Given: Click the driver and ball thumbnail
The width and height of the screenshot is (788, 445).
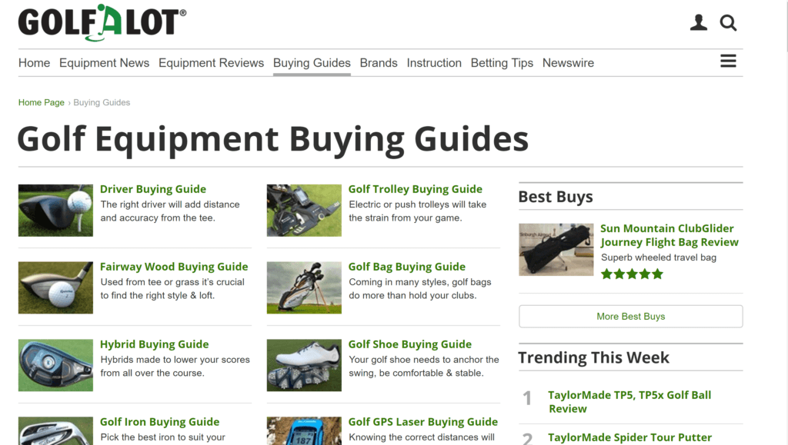Looking at the screenshot, I should [55, 211].
